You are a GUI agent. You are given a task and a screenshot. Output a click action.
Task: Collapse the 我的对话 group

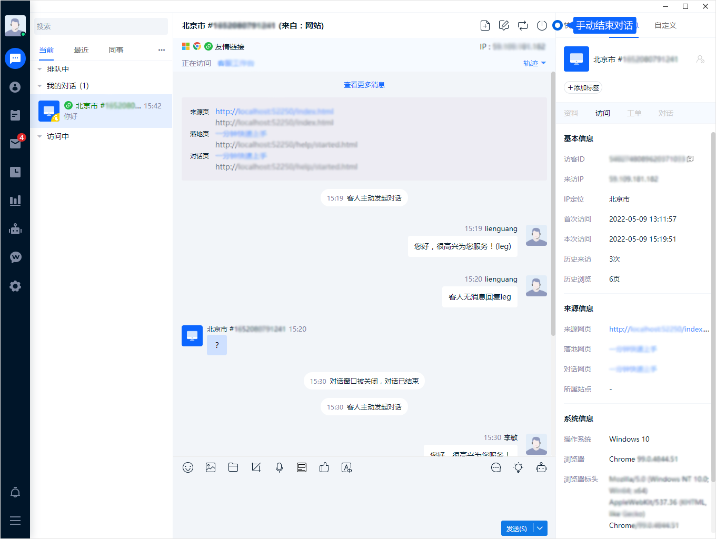[40, 86]
